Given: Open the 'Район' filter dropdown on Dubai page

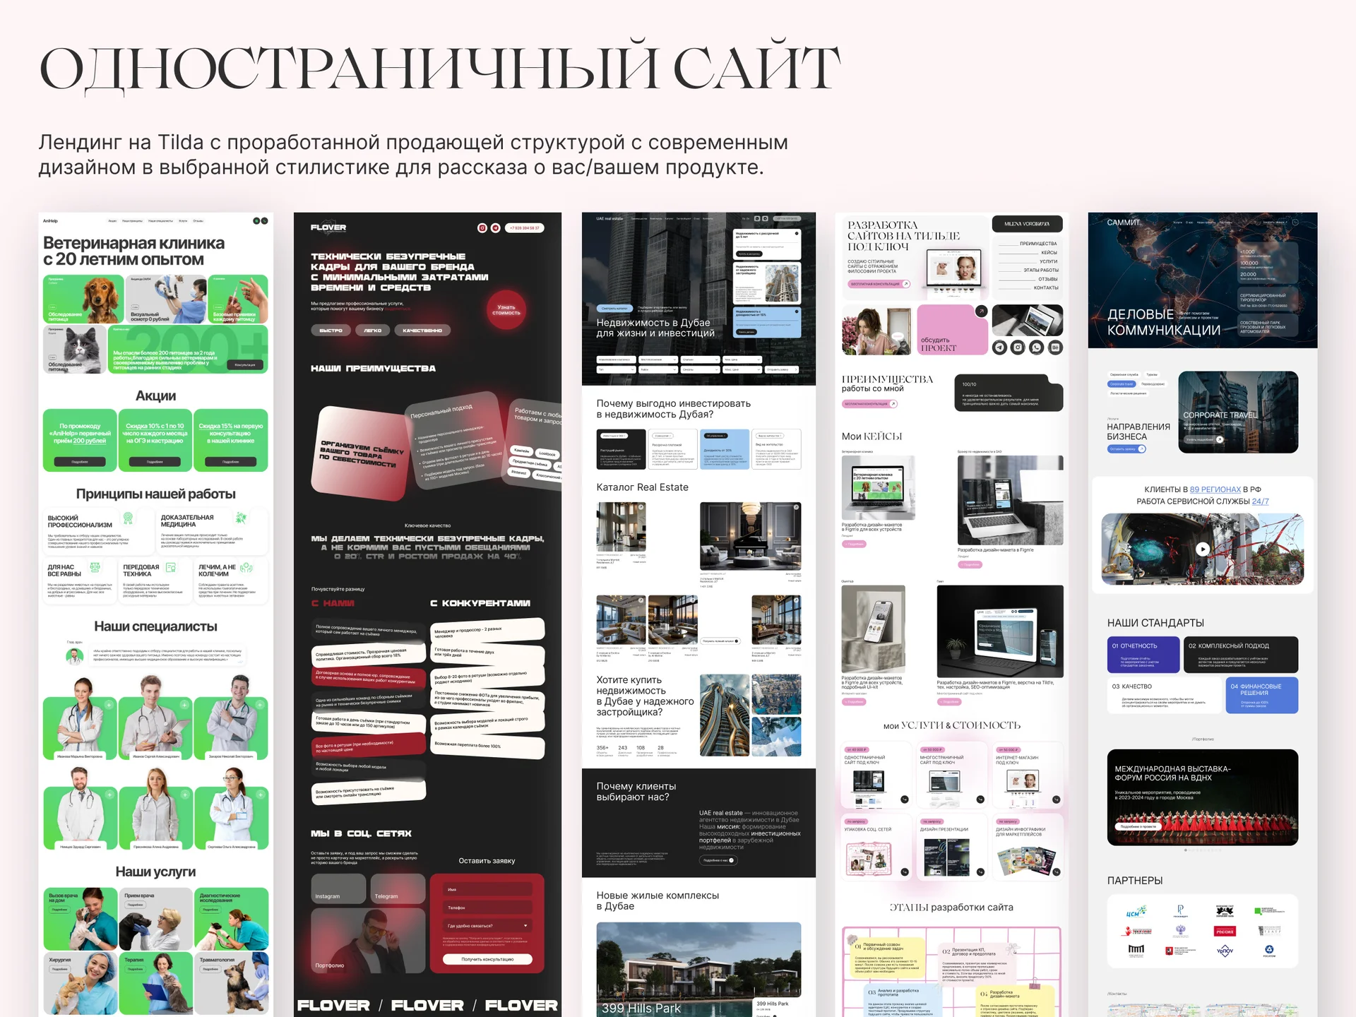Looking at the screenshot, I should [658, 369].
